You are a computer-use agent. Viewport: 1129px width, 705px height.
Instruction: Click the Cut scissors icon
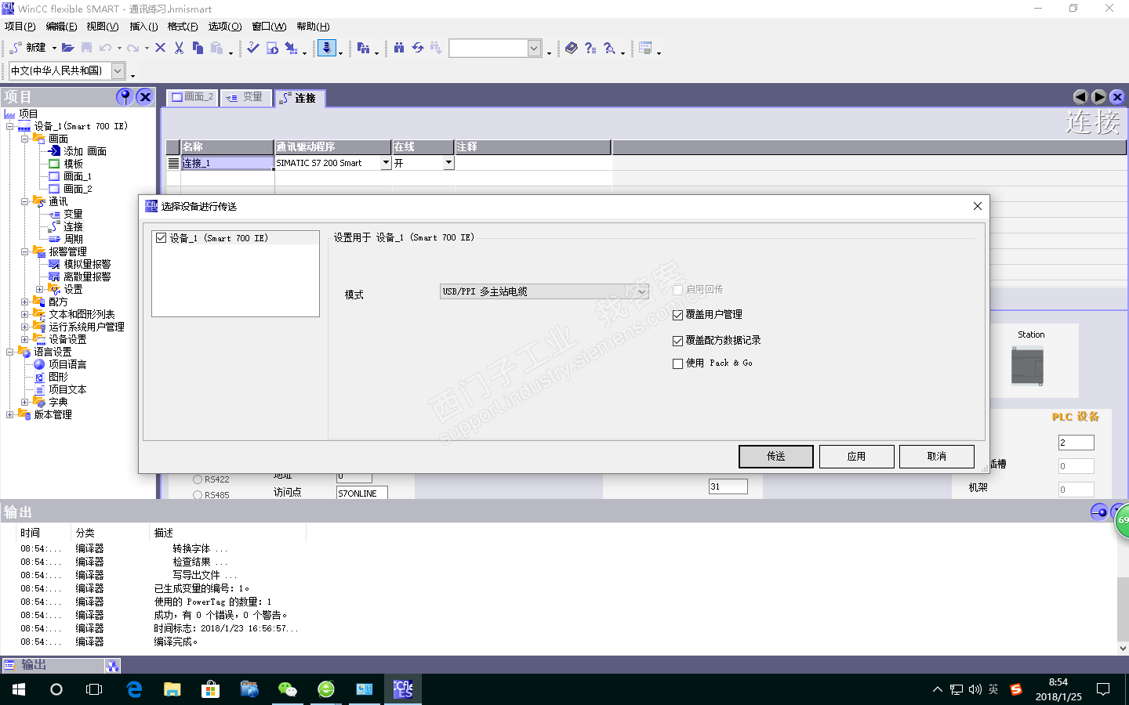click(179, 48)
